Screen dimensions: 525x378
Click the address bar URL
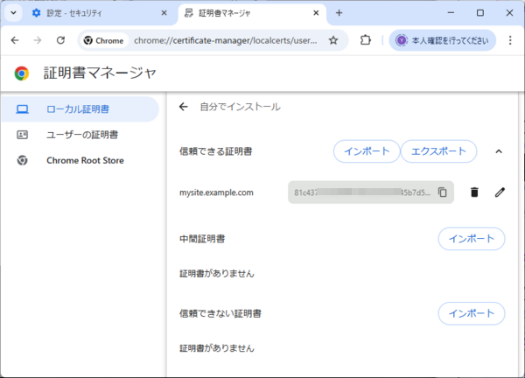click(226, 40)
